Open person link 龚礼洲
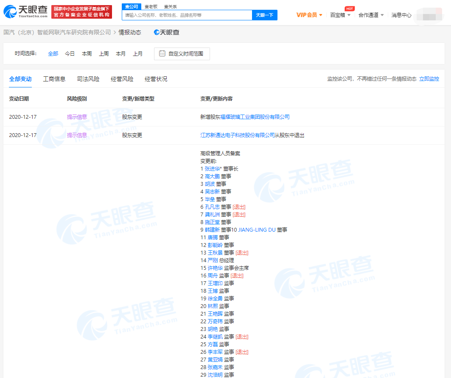The width and height of the screenshot is (451, 378). coord(212,214)
